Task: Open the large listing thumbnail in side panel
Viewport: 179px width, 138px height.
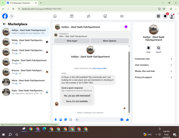Action: tap(154, 29)
